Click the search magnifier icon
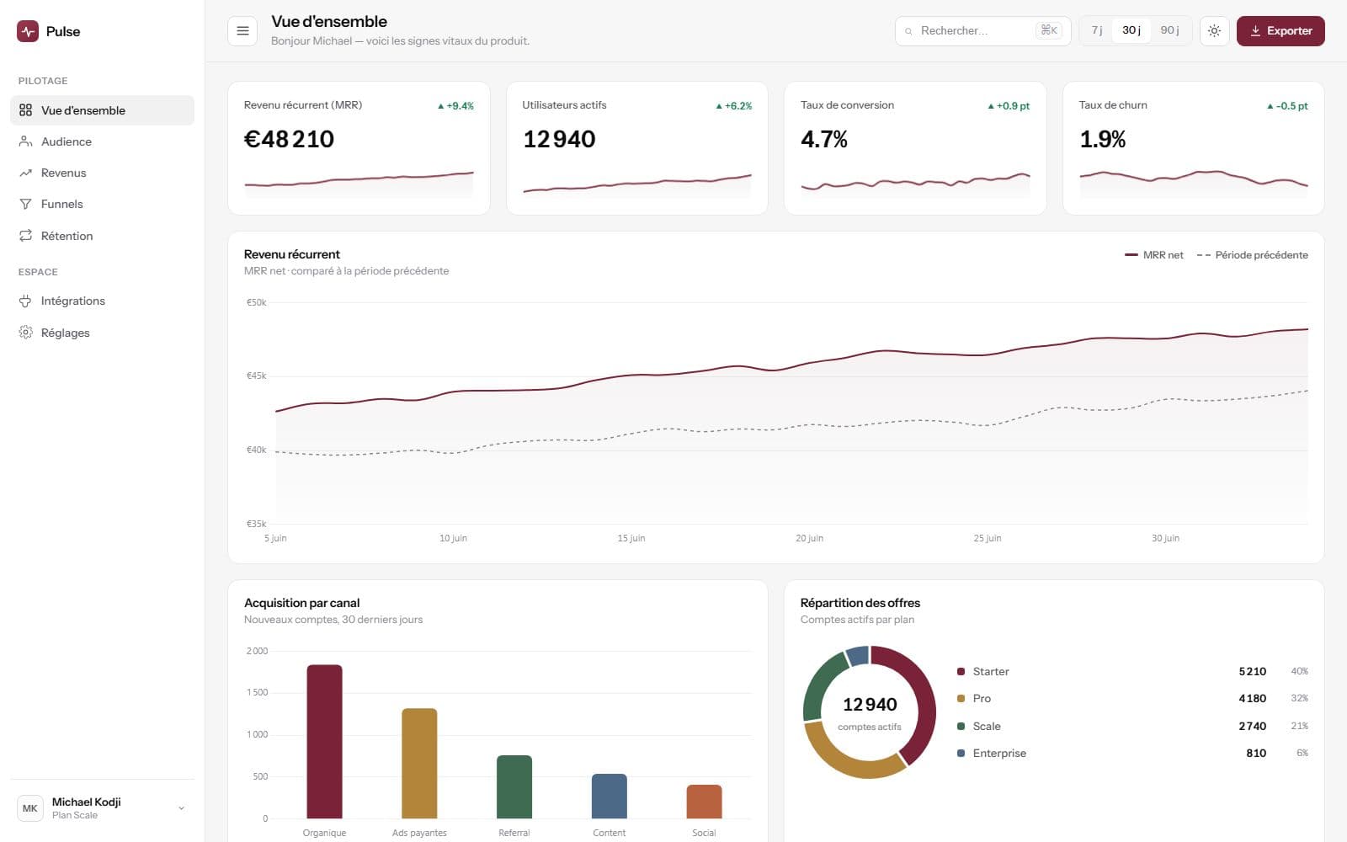The width and height of the screenshot is (1347, 842). coord(908,31)
